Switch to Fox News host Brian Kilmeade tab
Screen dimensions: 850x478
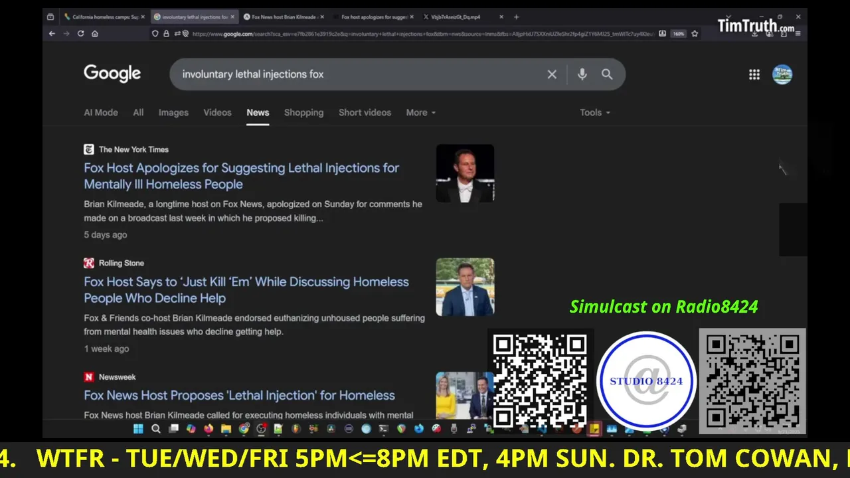tap(282, 17)
